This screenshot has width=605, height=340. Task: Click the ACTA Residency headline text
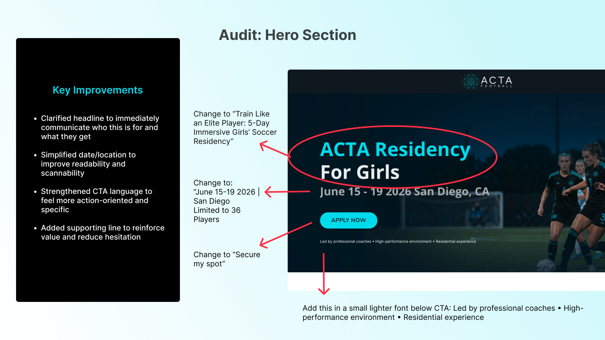pos(395,149)
